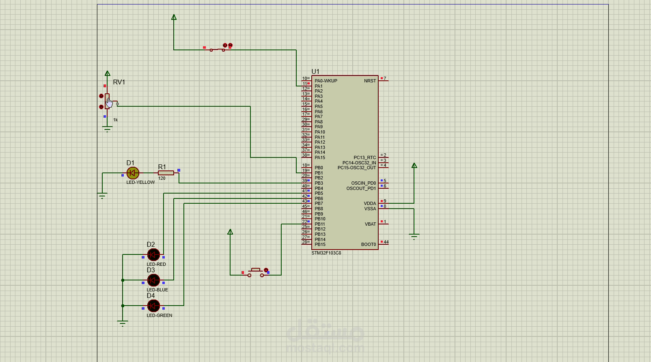Select resistor R1 symbol
This screenshot has width=651, height=362.
[166, 173]
